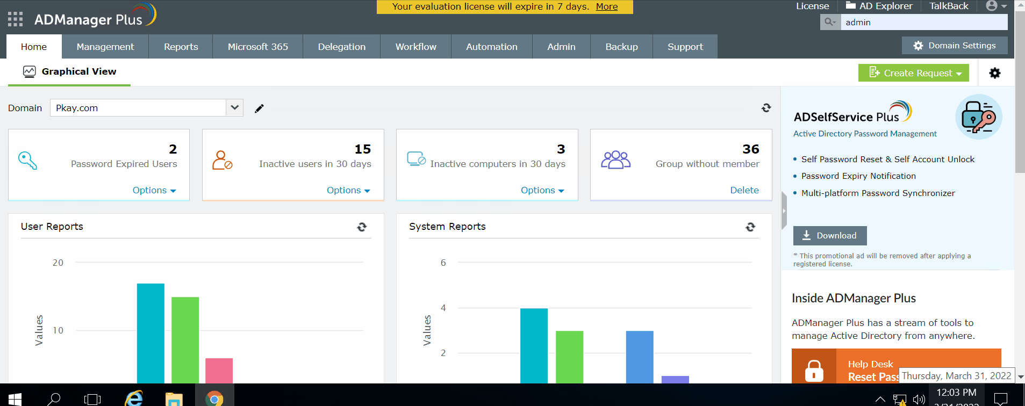Image resolution: width=1025 pixels, height=406 pixels.
Task: Go to the Admin tab
Action: click(x=562, y=47)
